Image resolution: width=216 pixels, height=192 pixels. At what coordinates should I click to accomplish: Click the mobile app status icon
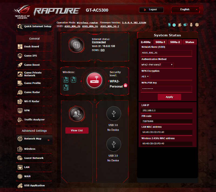169,25
